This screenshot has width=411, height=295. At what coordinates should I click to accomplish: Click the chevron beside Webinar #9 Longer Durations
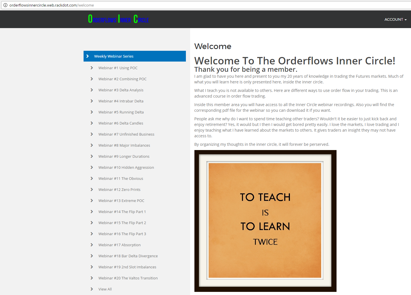pyautogui.click(x=92, y=156)
